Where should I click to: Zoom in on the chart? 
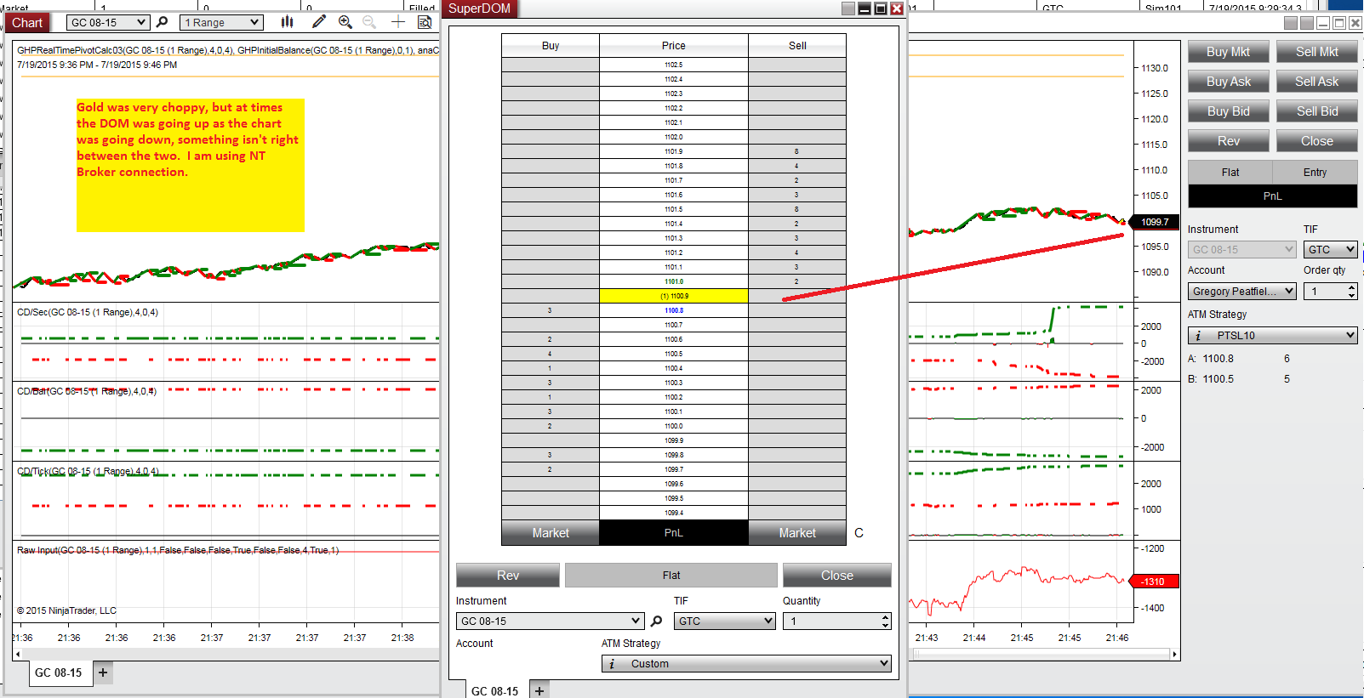click(345, 22)
